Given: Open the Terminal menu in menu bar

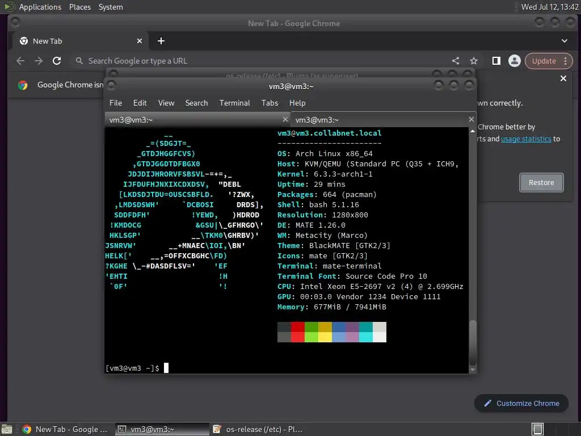Looking at the screenshot, I should tap(234, 103).
